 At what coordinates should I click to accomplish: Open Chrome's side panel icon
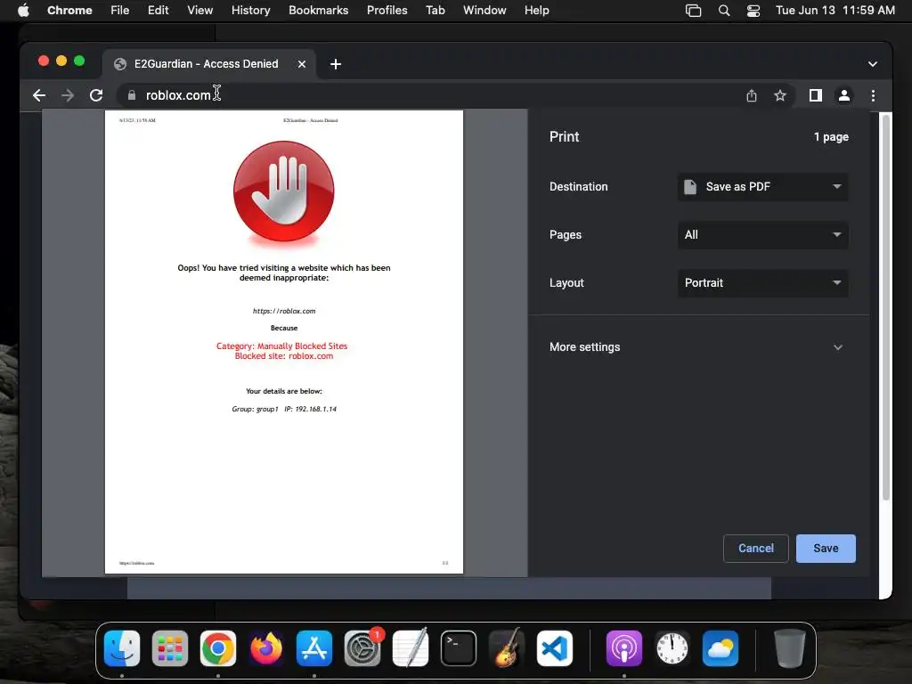point(816,95)
